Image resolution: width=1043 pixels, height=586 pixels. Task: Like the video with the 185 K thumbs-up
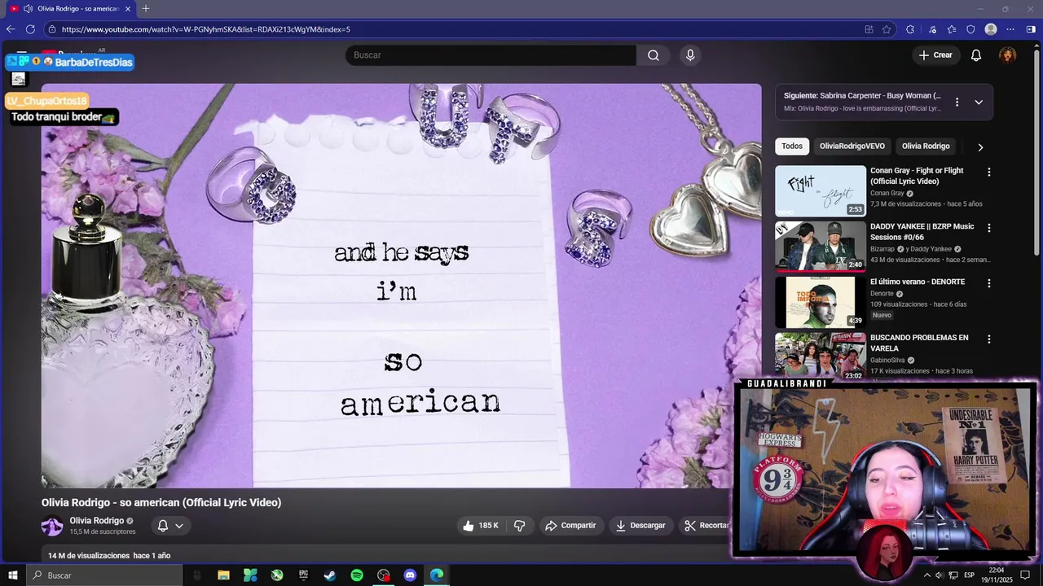click(x=481, y=526)
